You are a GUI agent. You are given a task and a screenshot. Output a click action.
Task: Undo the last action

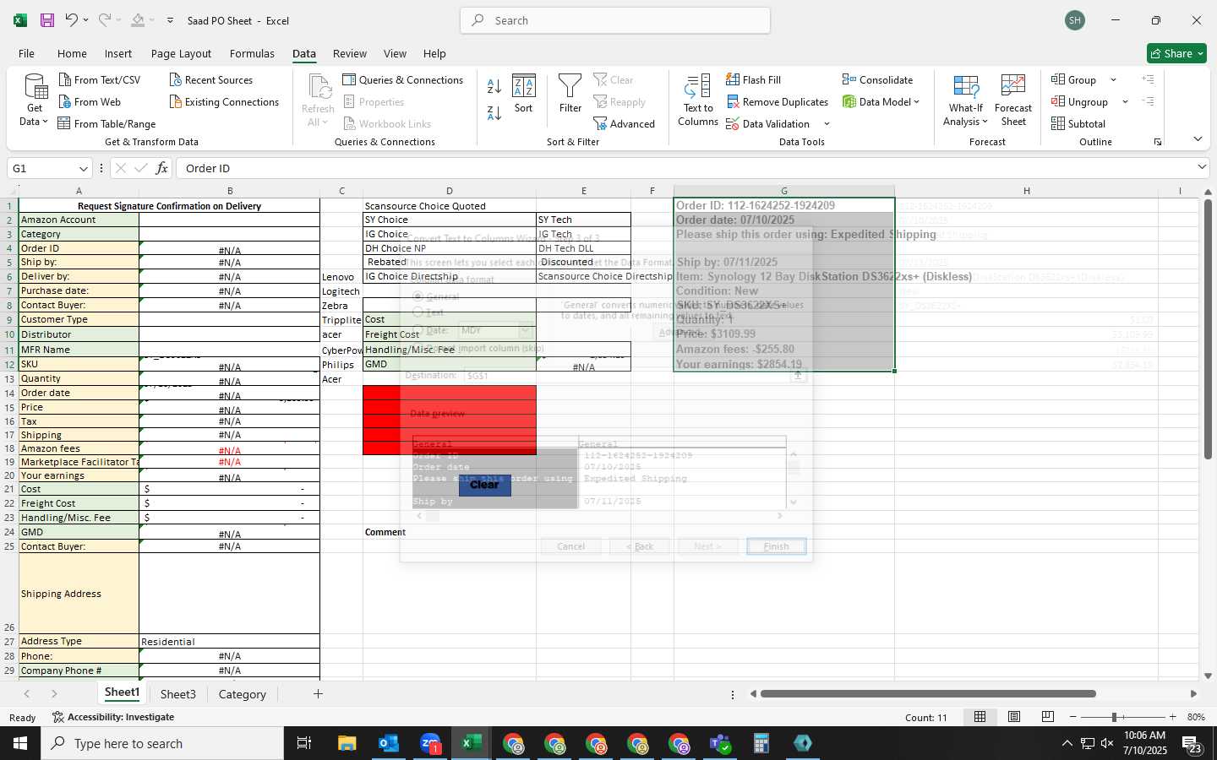(71, 20)
